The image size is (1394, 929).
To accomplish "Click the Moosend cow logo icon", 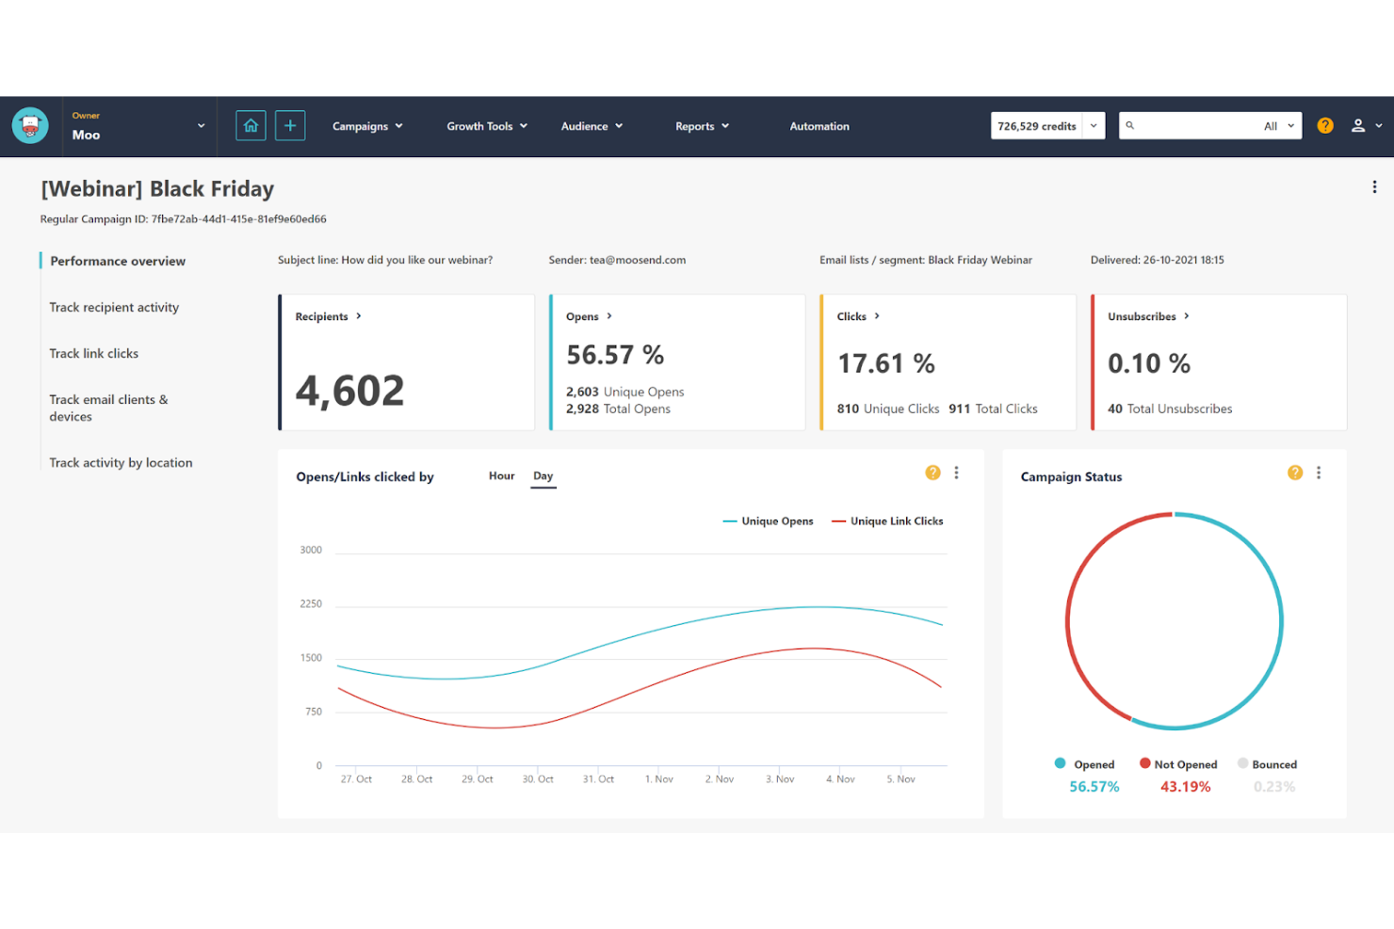I will coord(29,125).
